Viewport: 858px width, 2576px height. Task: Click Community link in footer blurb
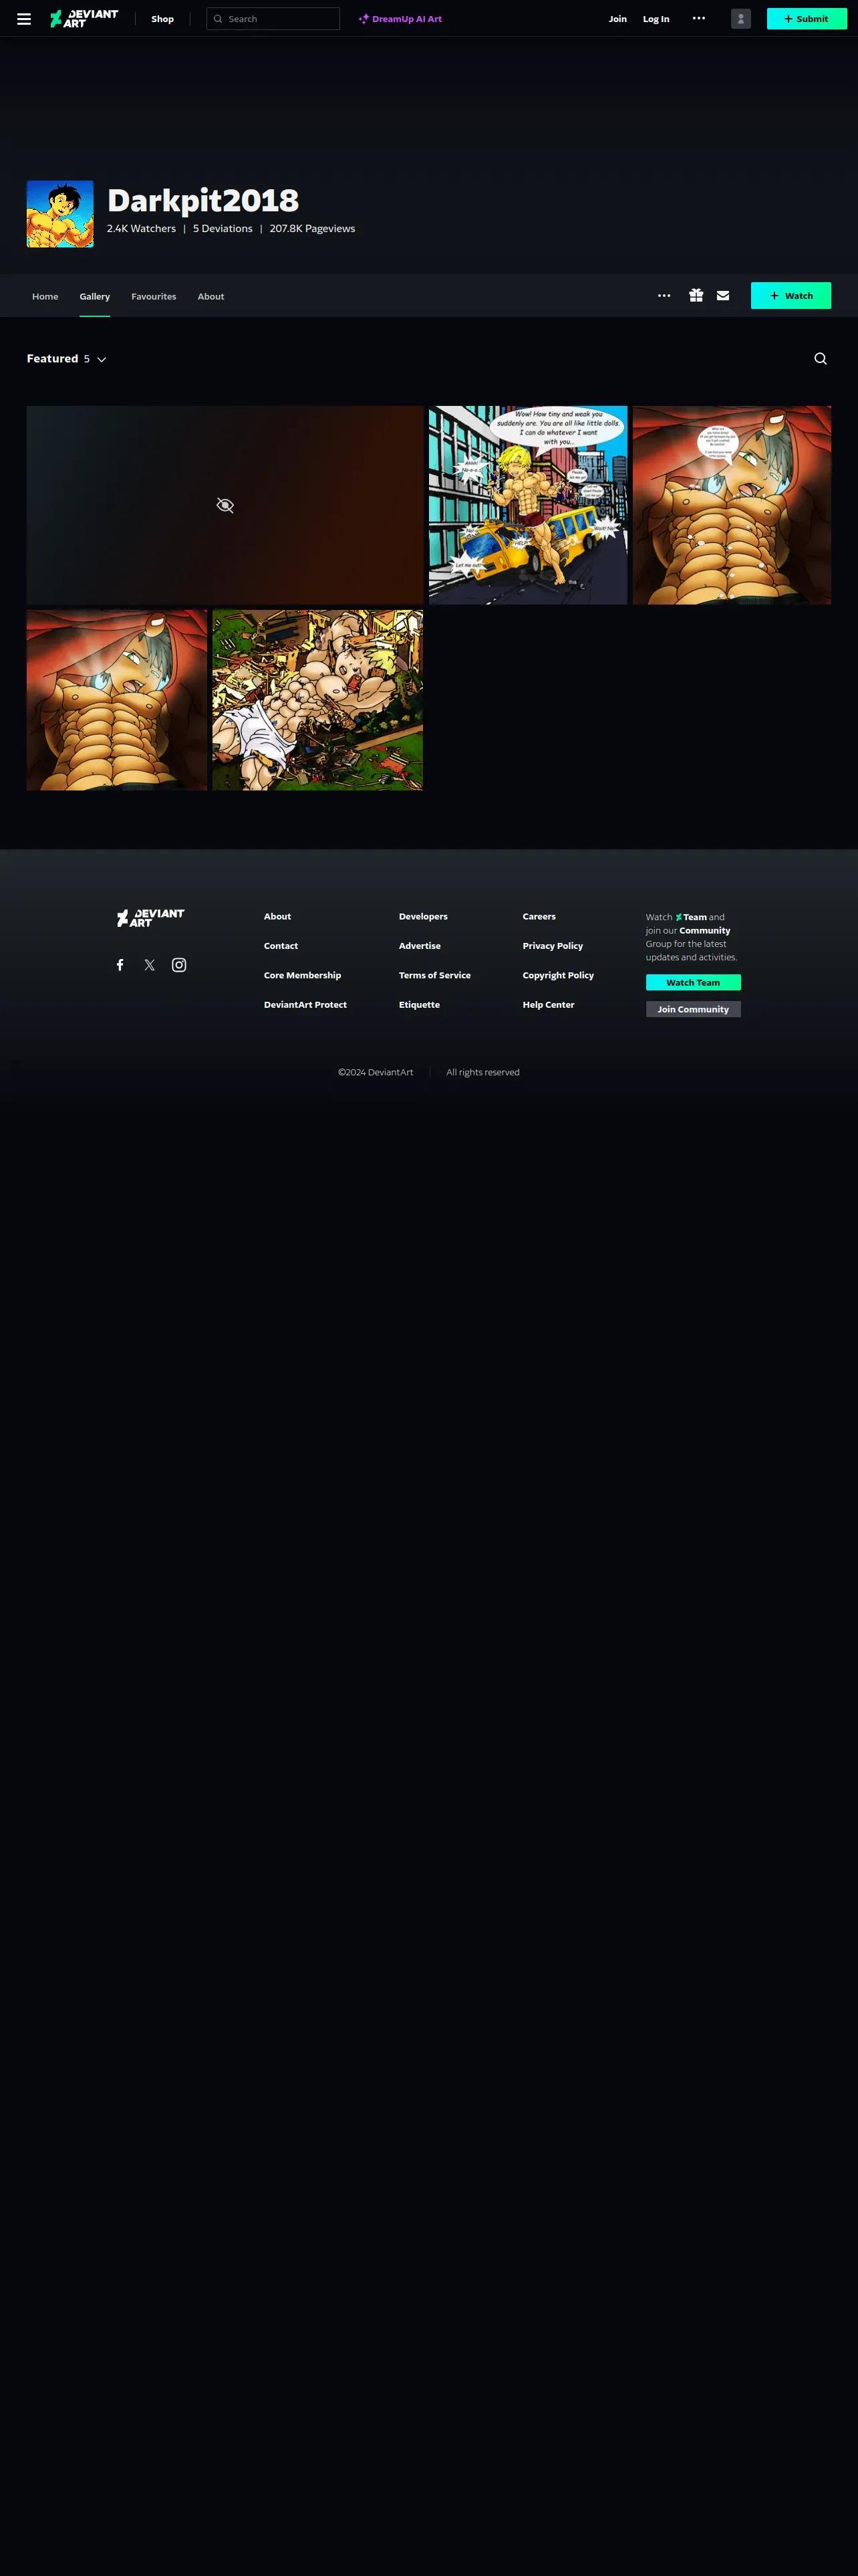click(x=705, y=931)
